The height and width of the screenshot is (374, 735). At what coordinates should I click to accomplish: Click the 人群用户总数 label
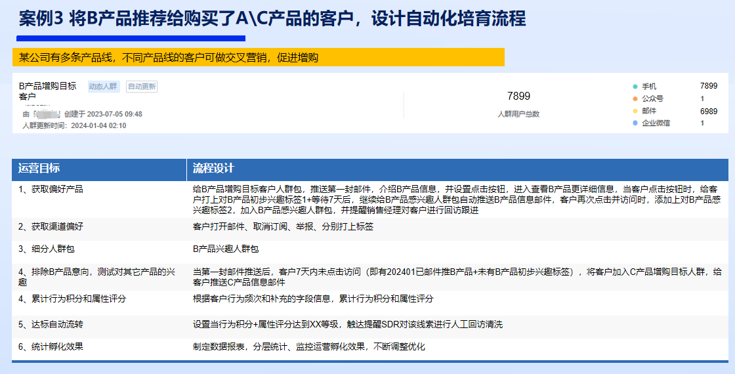518,114
